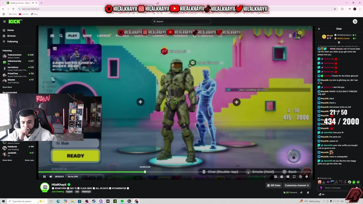363x204 pixels.
Task: Open browser extensions puzzle icon
Action: pos(342,9)
